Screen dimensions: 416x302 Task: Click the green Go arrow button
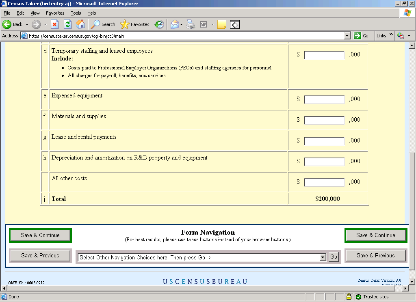tap(357, 36)
